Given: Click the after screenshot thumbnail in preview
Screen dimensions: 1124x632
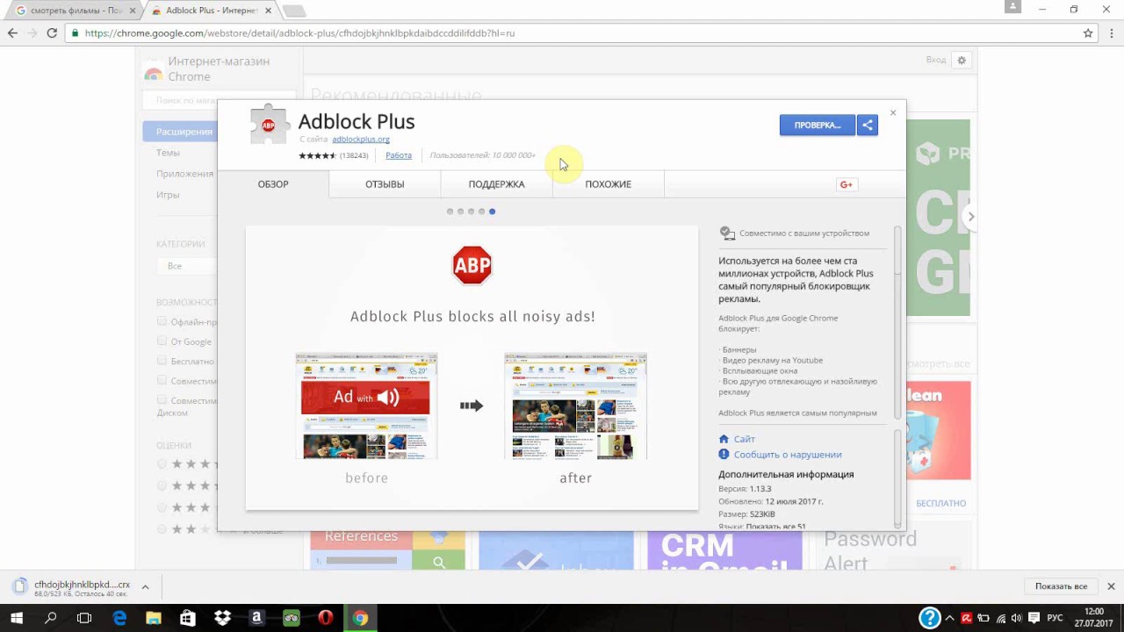Looking at the screenshot, I should coord(576,406).
